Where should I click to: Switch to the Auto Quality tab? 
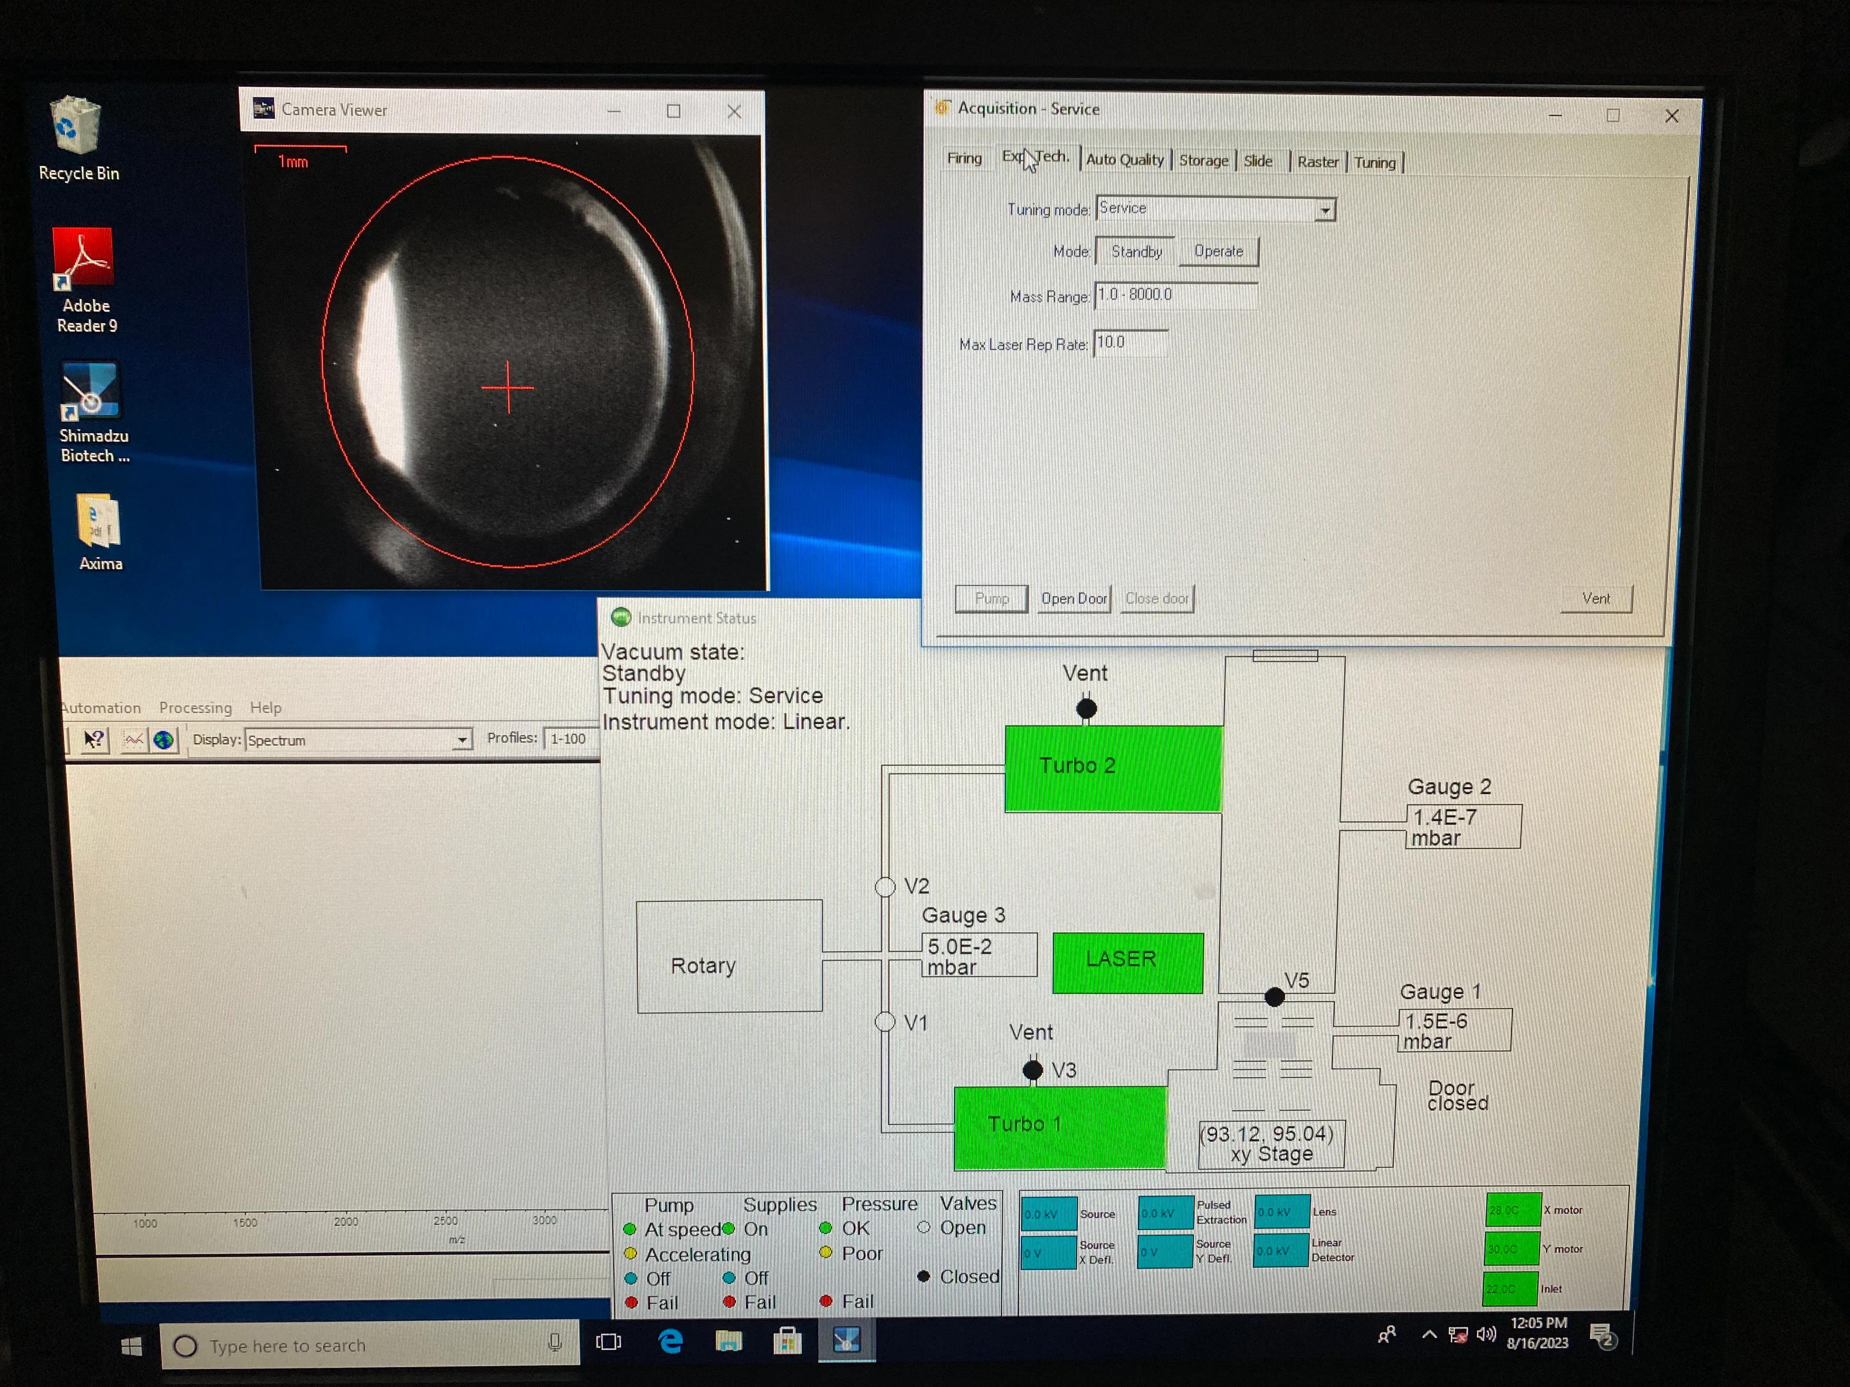tap(1124, 160)
